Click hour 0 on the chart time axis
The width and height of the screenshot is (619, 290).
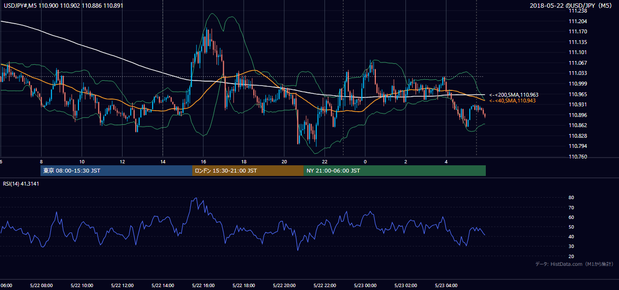click(365, 162)
